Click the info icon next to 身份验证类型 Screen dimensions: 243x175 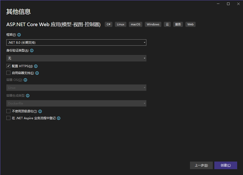[32, 50]
